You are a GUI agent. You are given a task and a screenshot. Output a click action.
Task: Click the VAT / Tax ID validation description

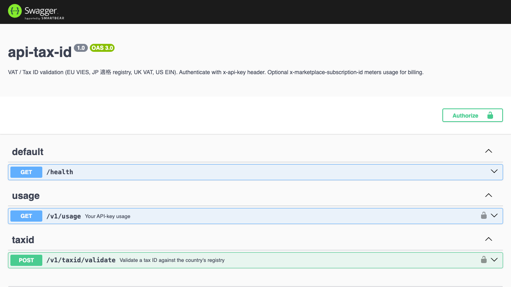tap(216, 73)
